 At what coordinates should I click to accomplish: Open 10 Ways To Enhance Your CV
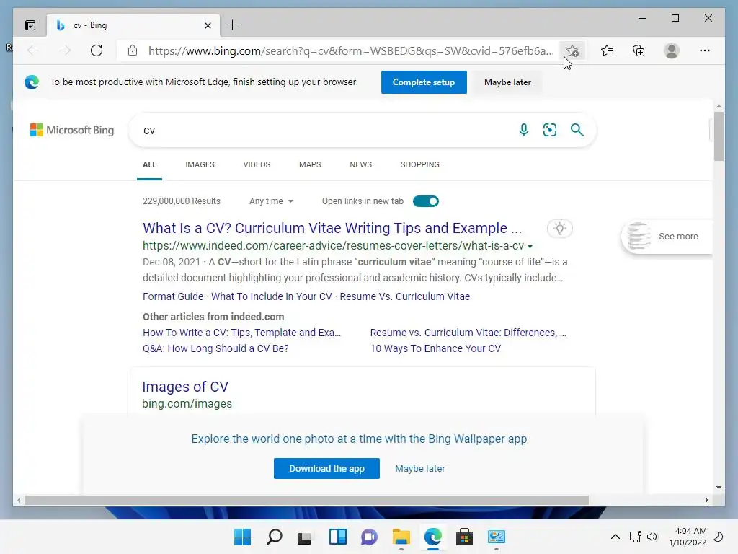[435, 348]
